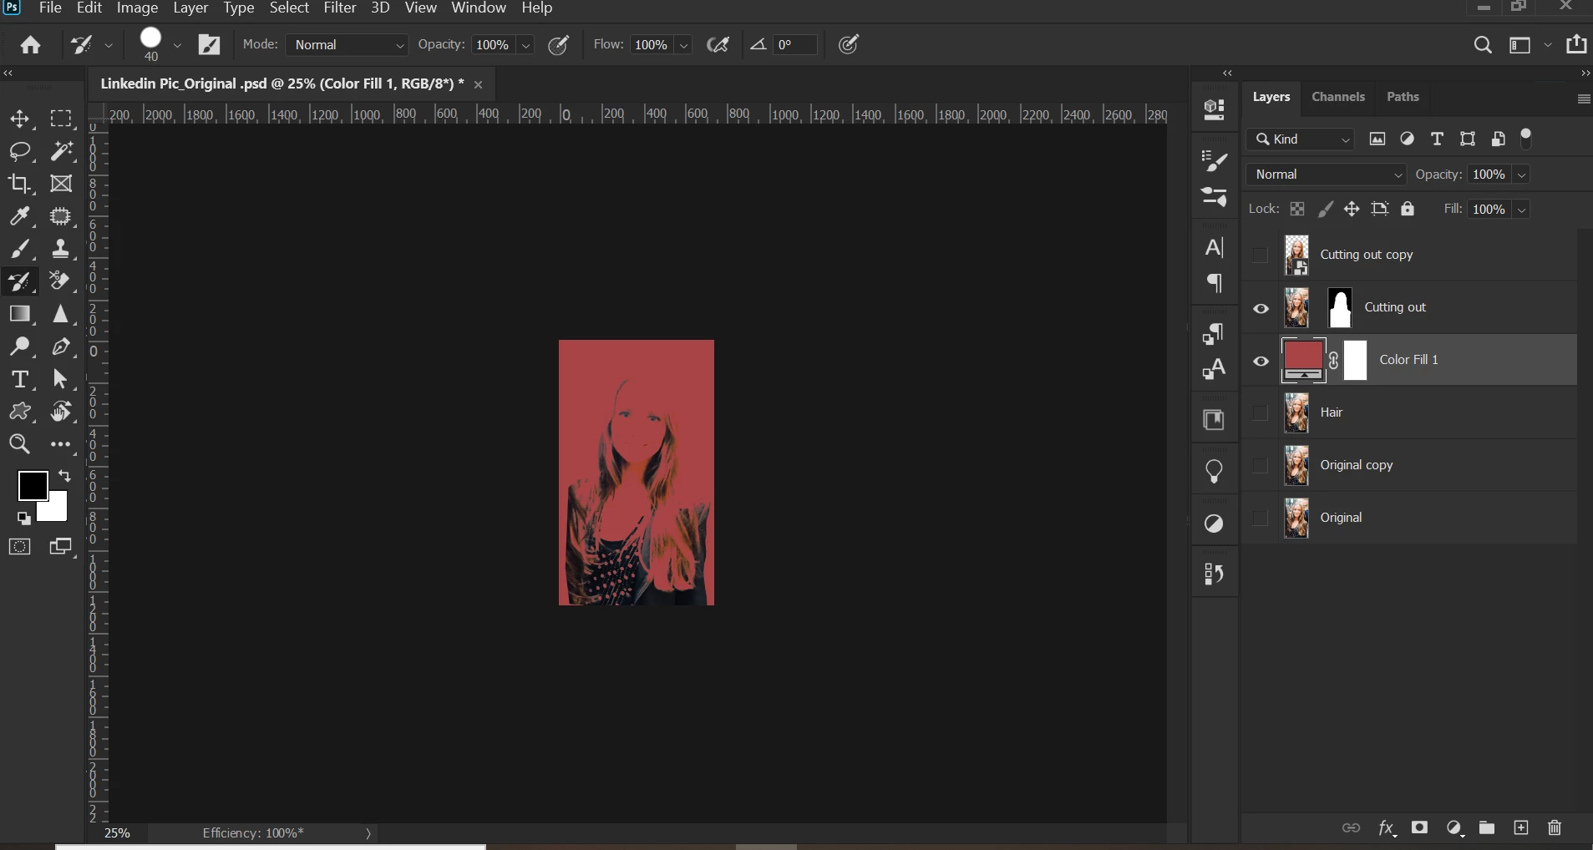Select the Frame tool
1593x850 pixels.
pyautogui.click(x=61, y=184)
